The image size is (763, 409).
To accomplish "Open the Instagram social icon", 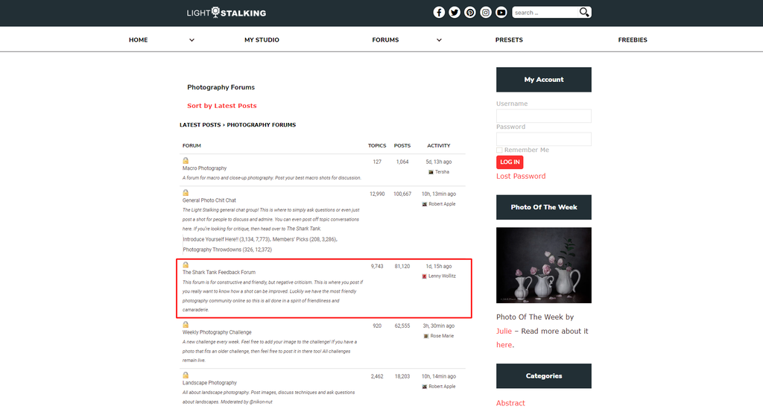I will (x=486, y=13).
